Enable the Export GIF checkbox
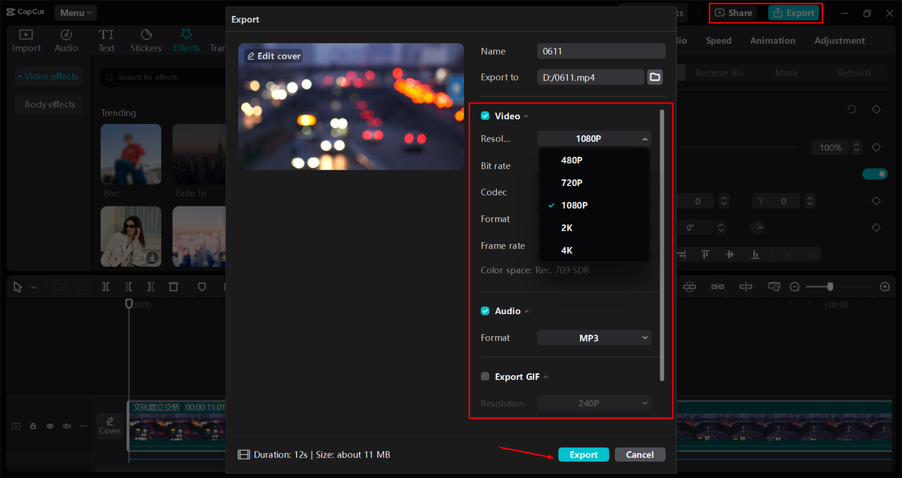This screenshot has height=478, width=902. coord(485,376)
